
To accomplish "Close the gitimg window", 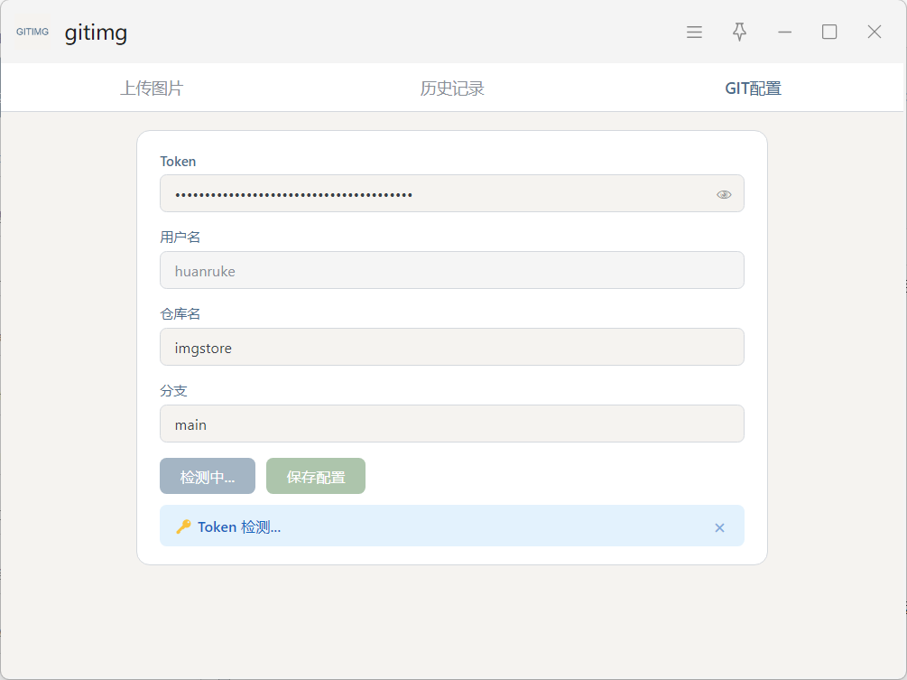I will pyautogui.click(x=875, y=32).
